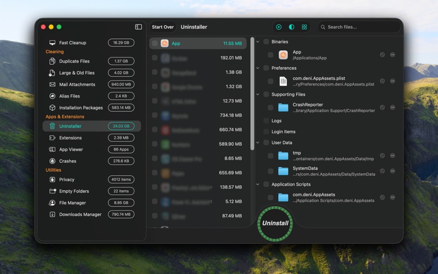Reveal tmp folder with magnifier icon

382,156
